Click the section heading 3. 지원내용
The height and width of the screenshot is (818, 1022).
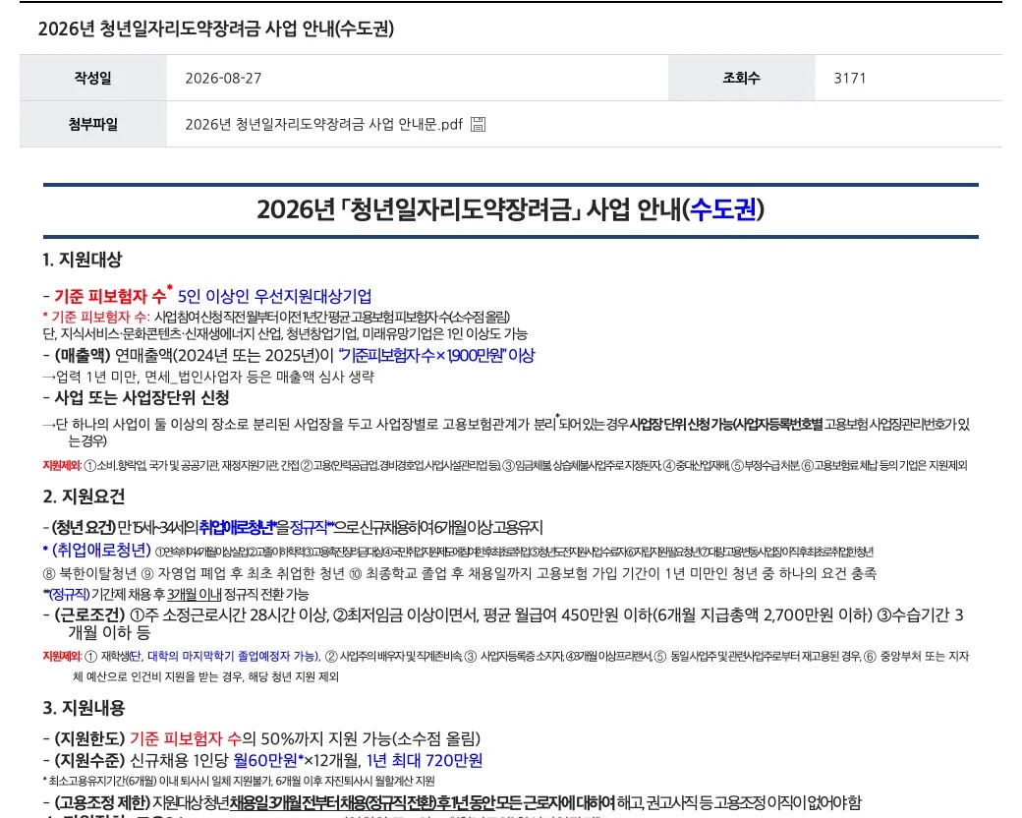[85, 708]
